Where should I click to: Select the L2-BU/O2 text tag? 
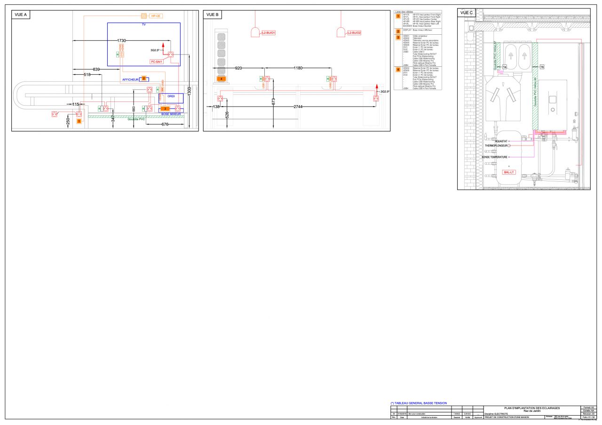tap(354, 33)
